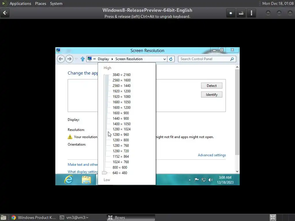Viewport: 295px width, 221px height.
Task: Select 1920 × 1080 resolution
Action: (122, 97)
